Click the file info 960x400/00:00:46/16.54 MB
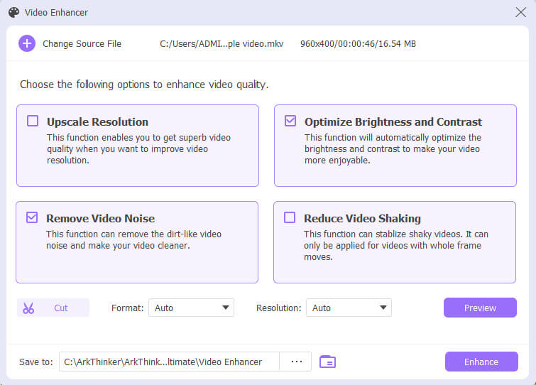Viewport: 536px width, 385px height. click(358, 44)
